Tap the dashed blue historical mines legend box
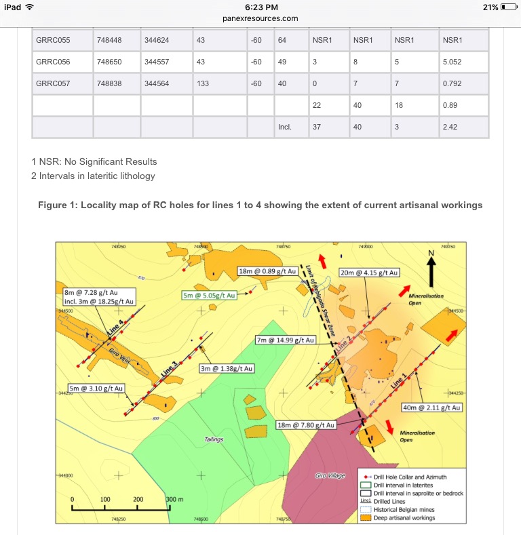This screenshot has height=535, width=521. [366, 510]
